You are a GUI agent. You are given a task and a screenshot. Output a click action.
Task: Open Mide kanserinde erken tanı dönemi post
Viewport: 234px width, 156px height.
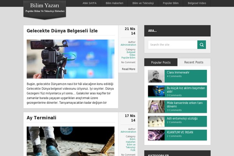click(185, 105)
